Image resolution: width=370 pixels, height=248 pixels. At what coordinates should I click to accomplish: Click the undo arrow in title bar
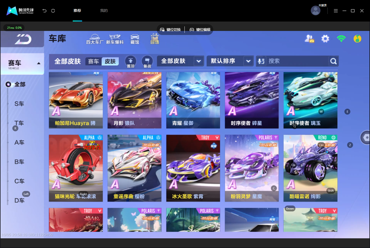point(44,11)
